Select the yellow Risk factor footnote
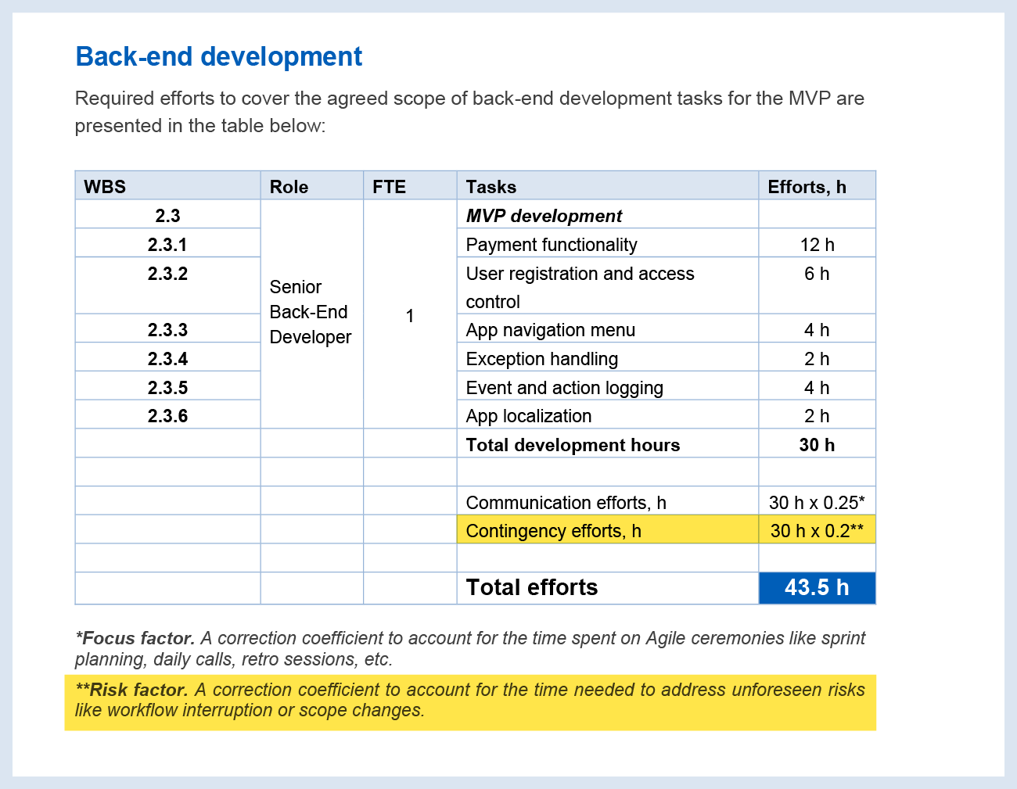 tap(469, 701)
